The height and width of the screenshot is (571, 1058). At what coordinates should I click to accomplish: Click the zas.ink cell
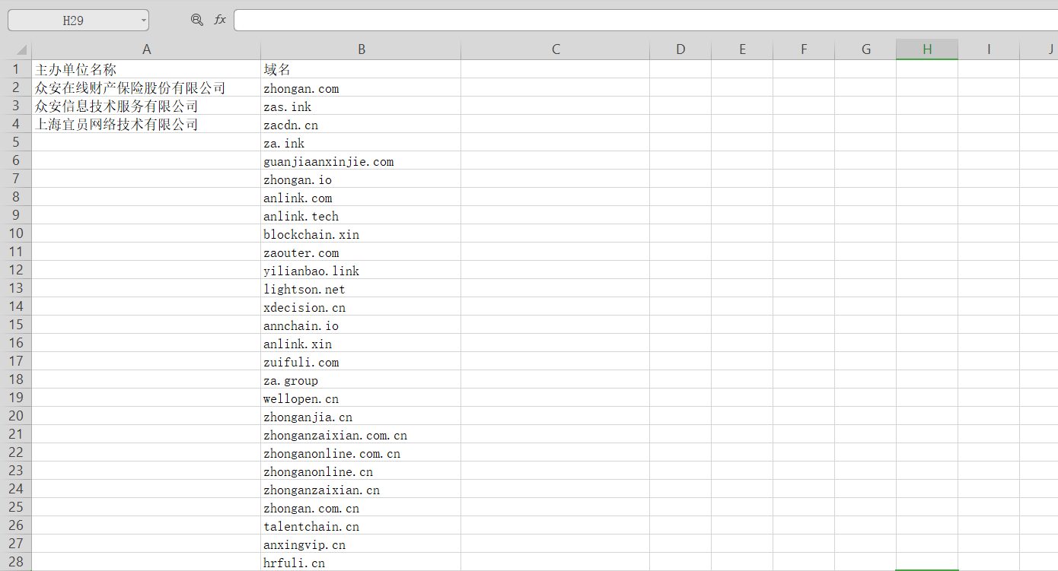(361, 106)
